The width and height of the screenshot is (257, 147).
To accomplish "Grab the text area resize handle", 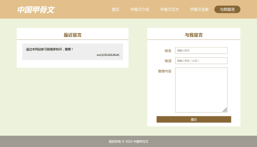I will coord(225,110).
